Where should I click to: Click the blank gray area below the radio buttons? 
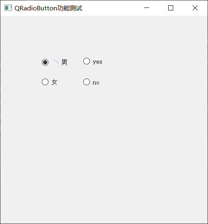pyautogui.click(x=104, y=154)
